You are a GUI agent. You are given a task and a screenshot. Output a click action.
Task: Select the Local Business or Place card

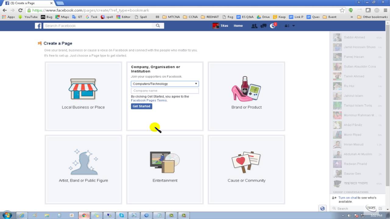point(83,96)
